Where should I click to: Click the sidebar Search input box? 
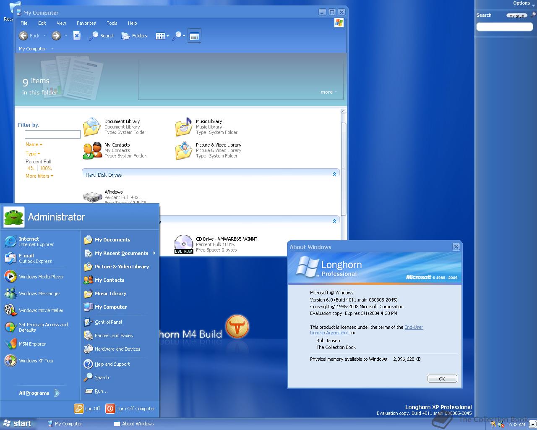504,27
